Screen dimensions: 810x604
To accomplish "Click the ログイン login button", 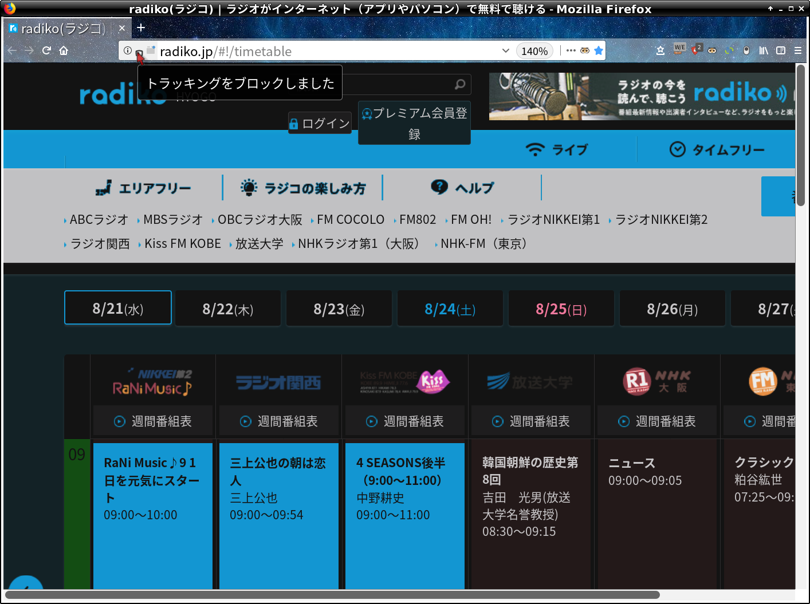I will coord(320,123).
